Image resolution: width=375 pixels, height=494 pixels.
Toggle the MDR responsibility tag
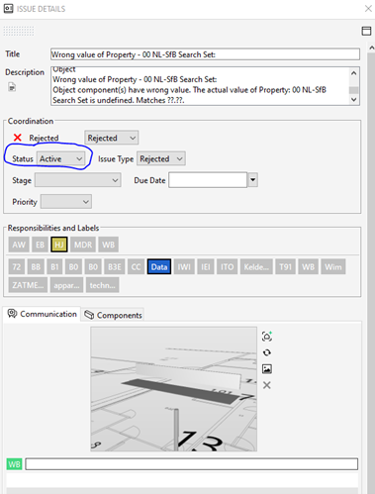point(83,245)
